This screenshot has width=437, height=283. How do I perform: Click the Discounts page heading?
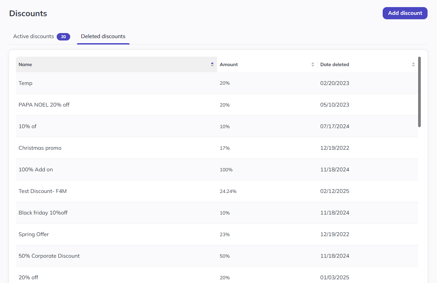point(28,13)
